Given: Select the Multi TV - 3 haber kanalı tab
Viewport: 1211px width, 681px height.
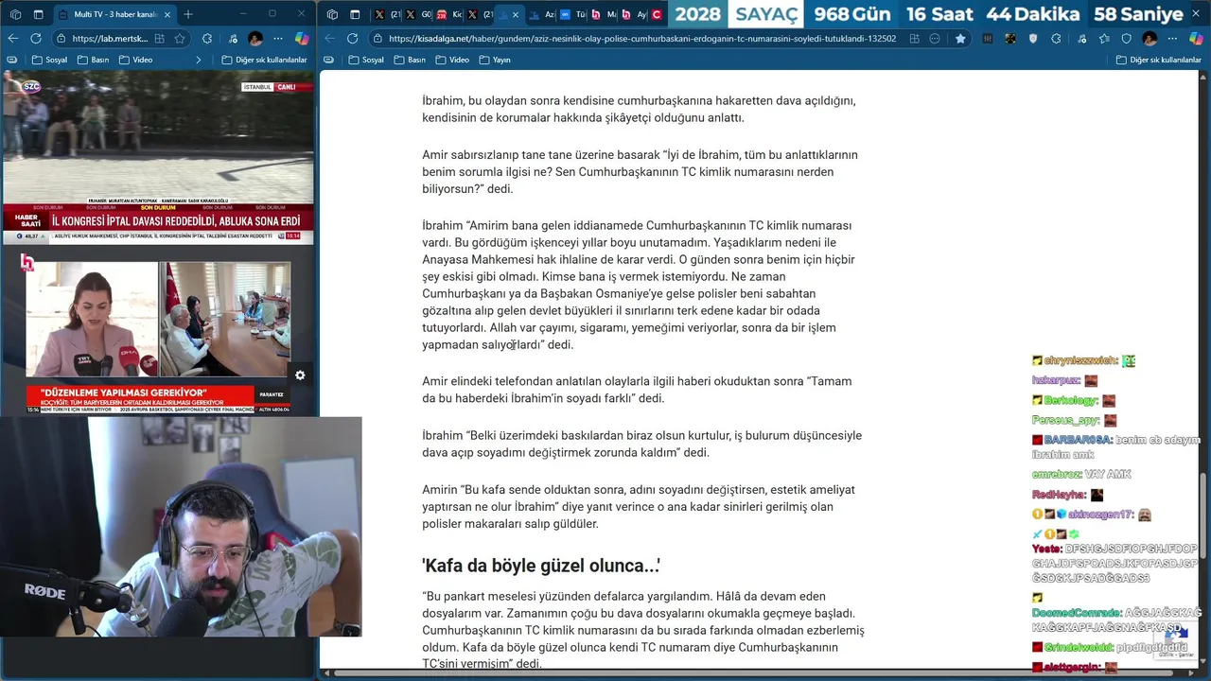Looking at the screenshot, I should 114,14.
